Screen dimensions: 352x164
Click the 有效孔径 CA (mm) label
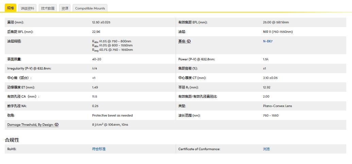click(x=23, y=97)
